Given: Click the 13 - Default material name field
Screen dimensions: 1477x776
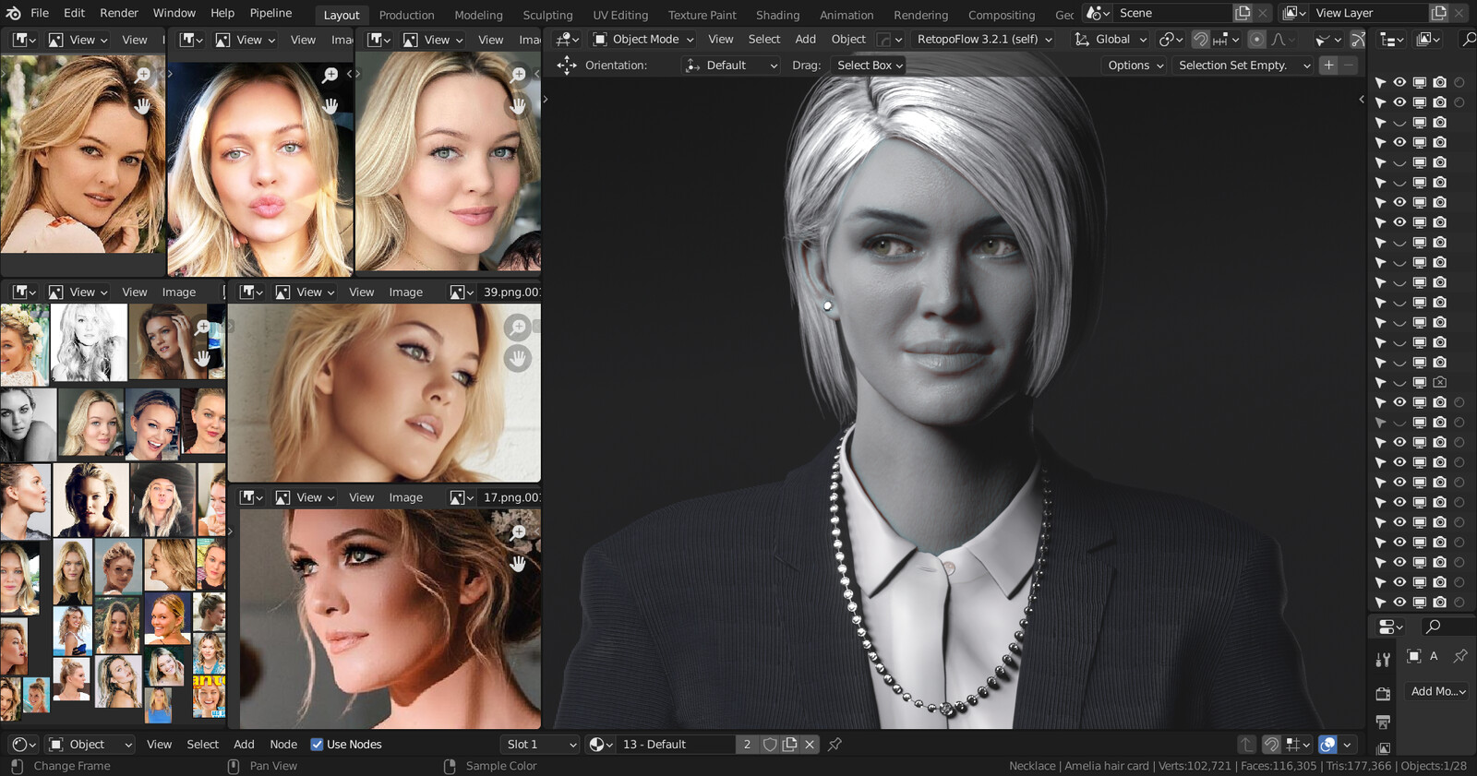Looking at the screenshot, I should pyautogui.click(x=677, y=745).
